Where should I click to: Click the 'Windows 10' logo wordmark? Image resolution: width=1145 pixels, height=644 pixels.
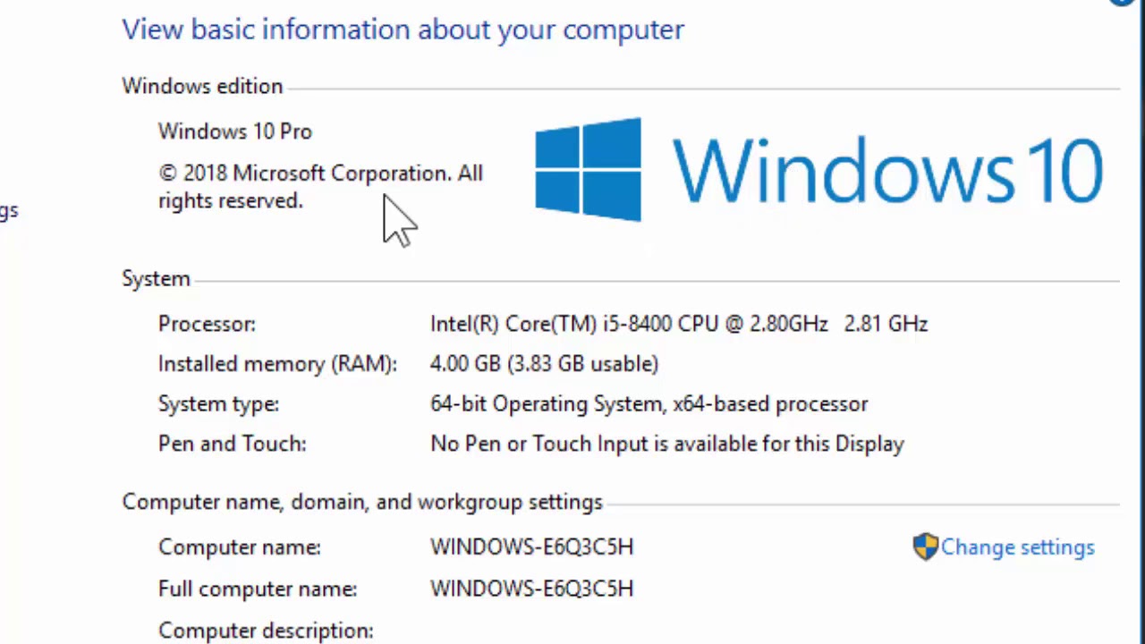click(x=887, y=170)
